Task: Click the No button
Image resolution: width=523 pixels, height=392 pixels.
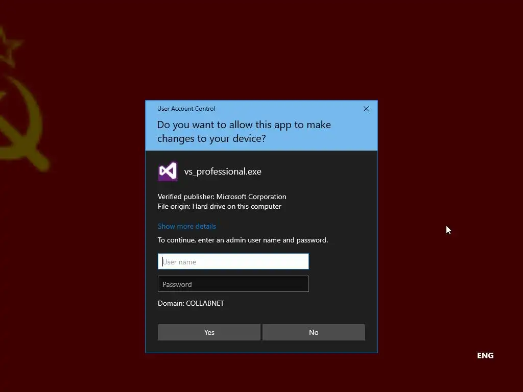Action: coord(314,332)
